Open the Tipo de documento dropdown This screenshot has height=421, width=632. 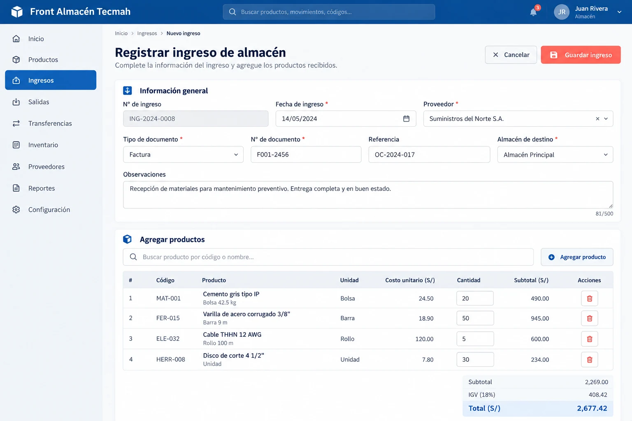click(x=184, y=155)
